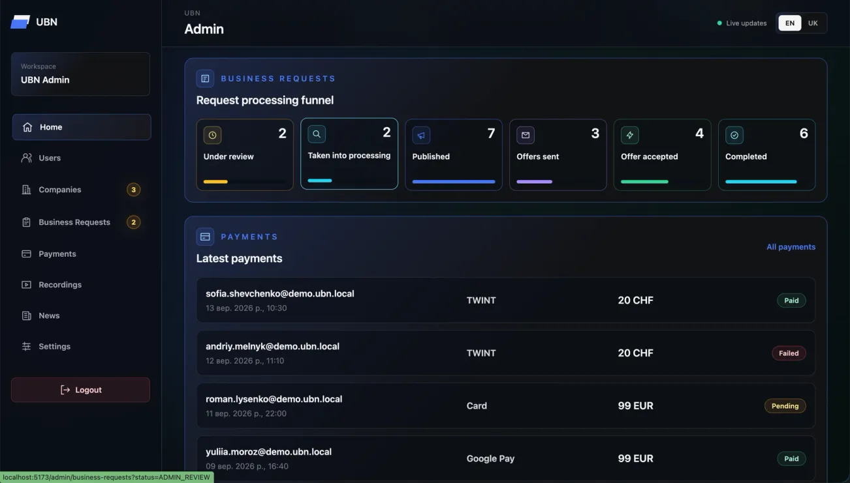Click the Logout button
This screenshot has height=483, width=850.
pos(80,390)
